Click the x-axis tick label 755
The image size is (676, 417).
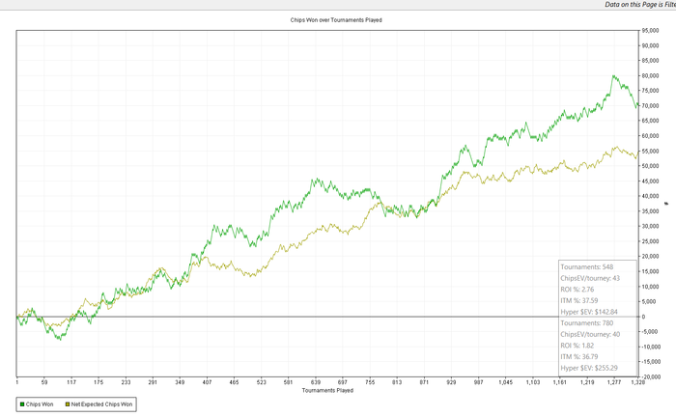[370, 382]
